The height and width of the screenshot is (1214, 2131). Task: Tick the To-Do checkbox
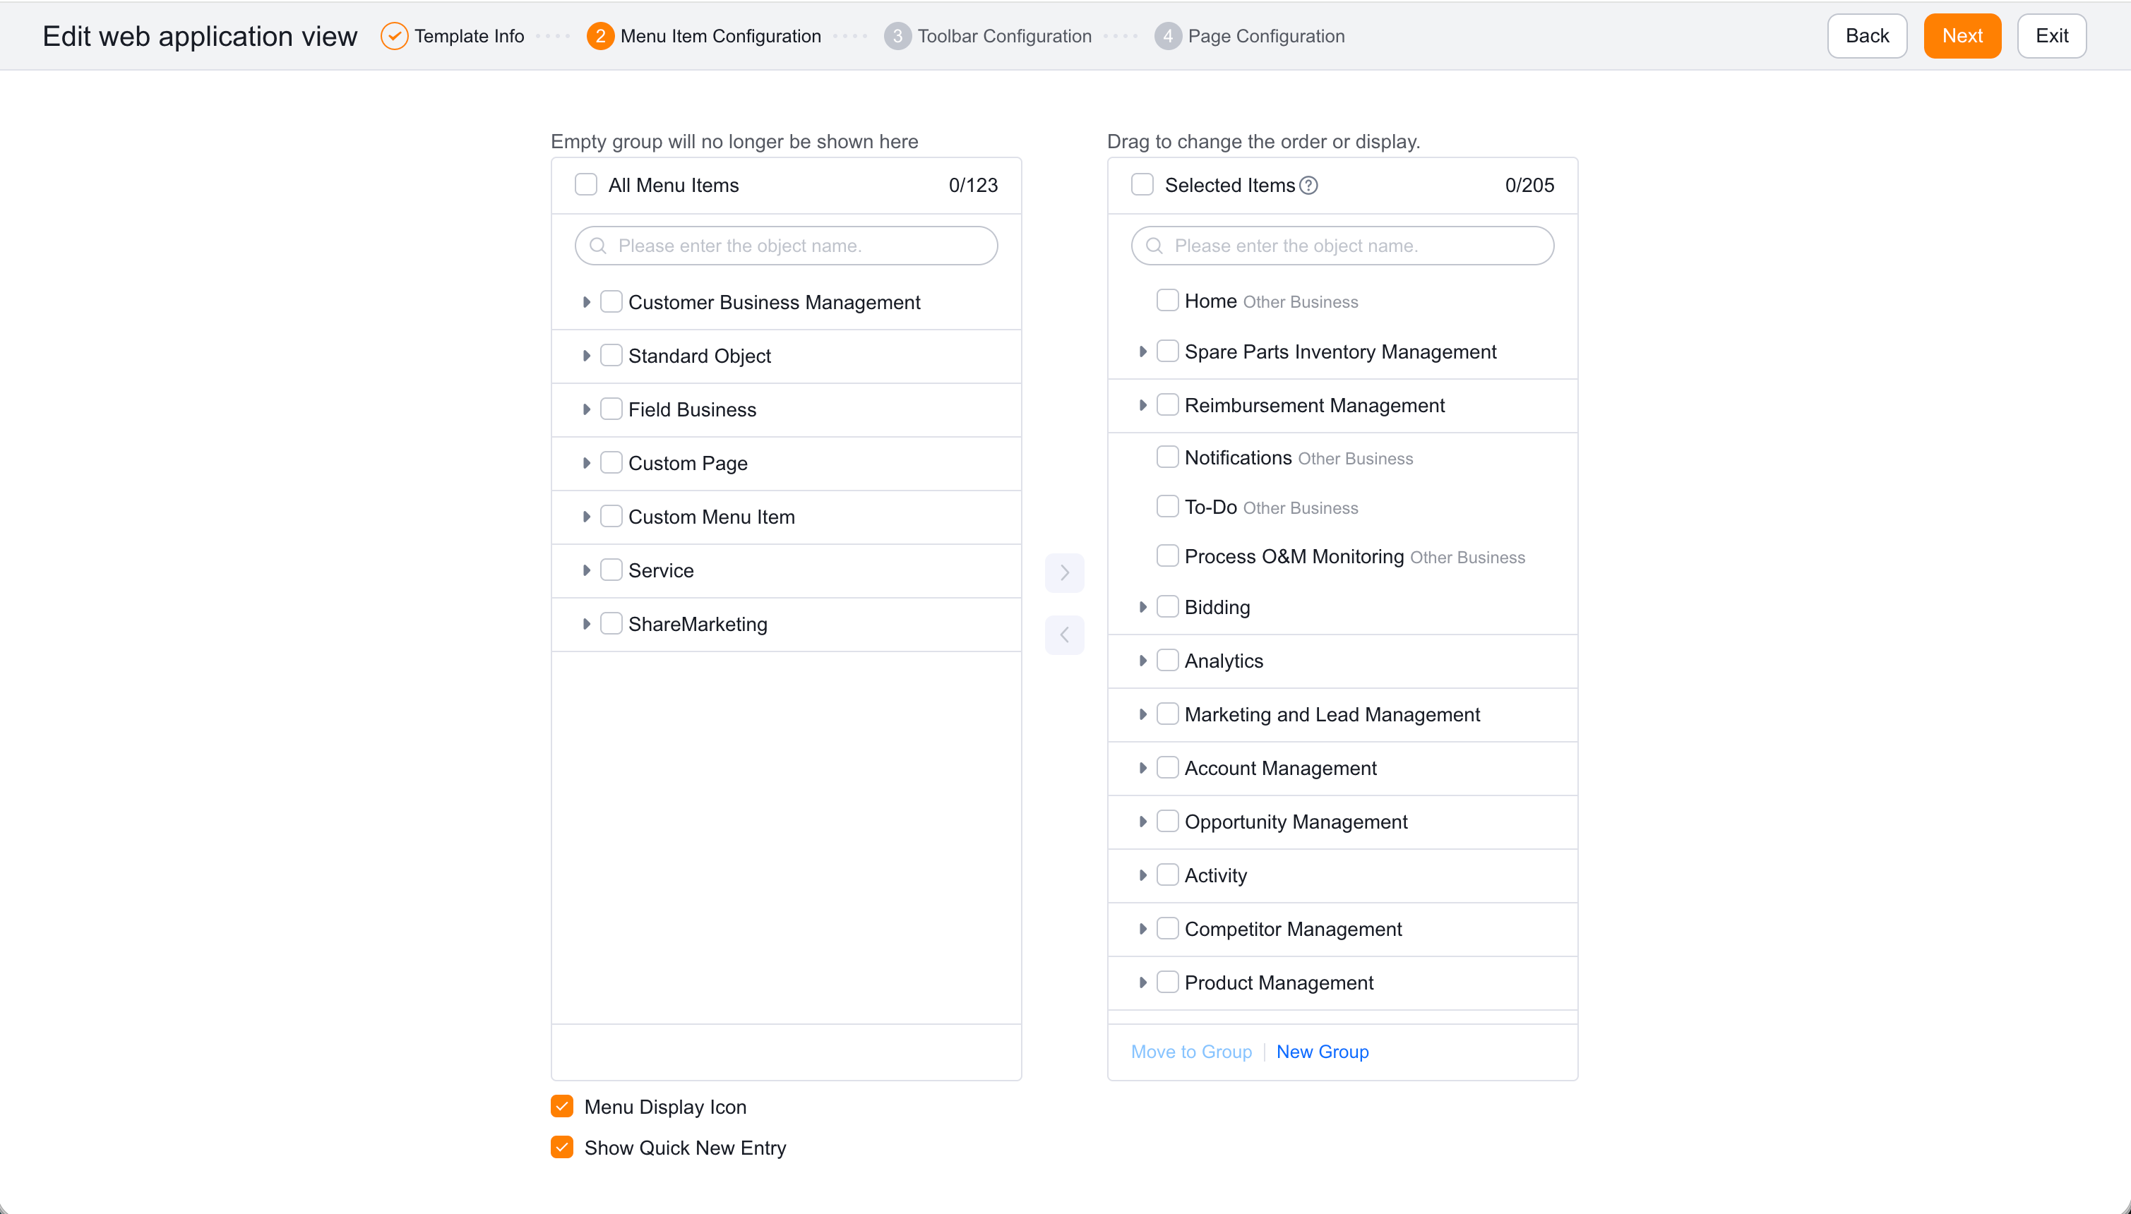1168,506
